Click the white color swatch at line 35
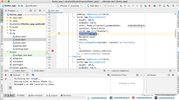This screenshot has height=100, width=179. point(53,28)
